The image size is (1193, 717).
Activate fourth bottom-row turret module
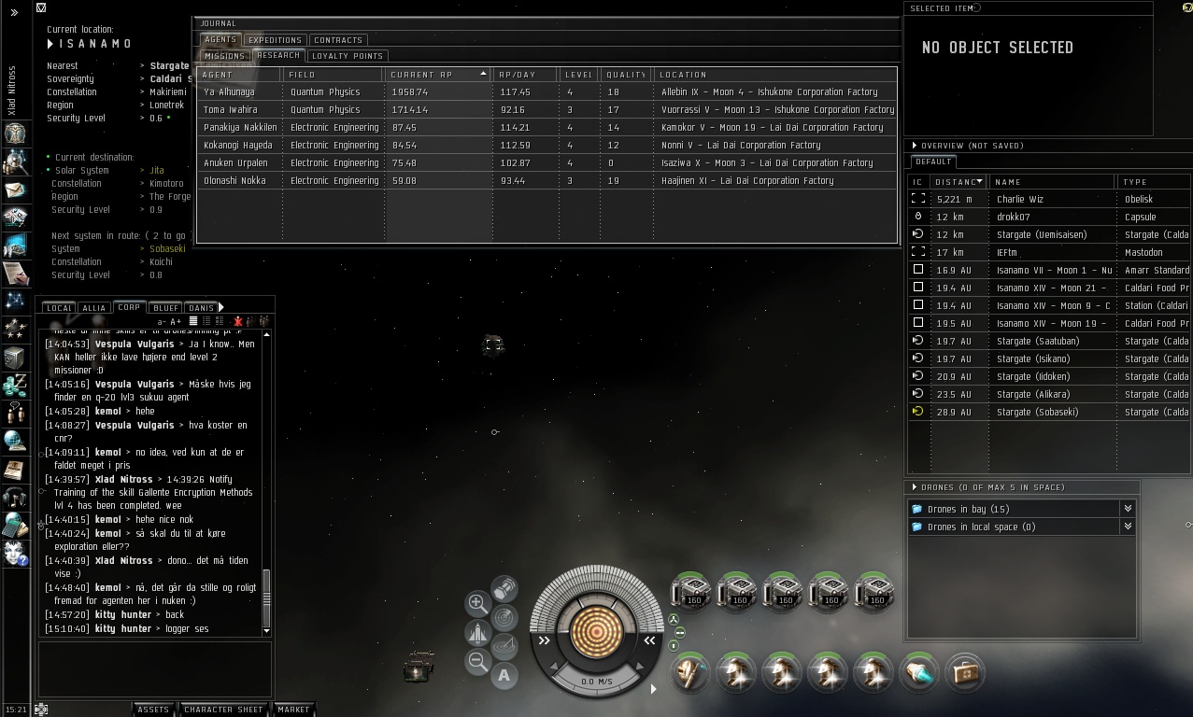pyautogui.click(x=830, y=672)
